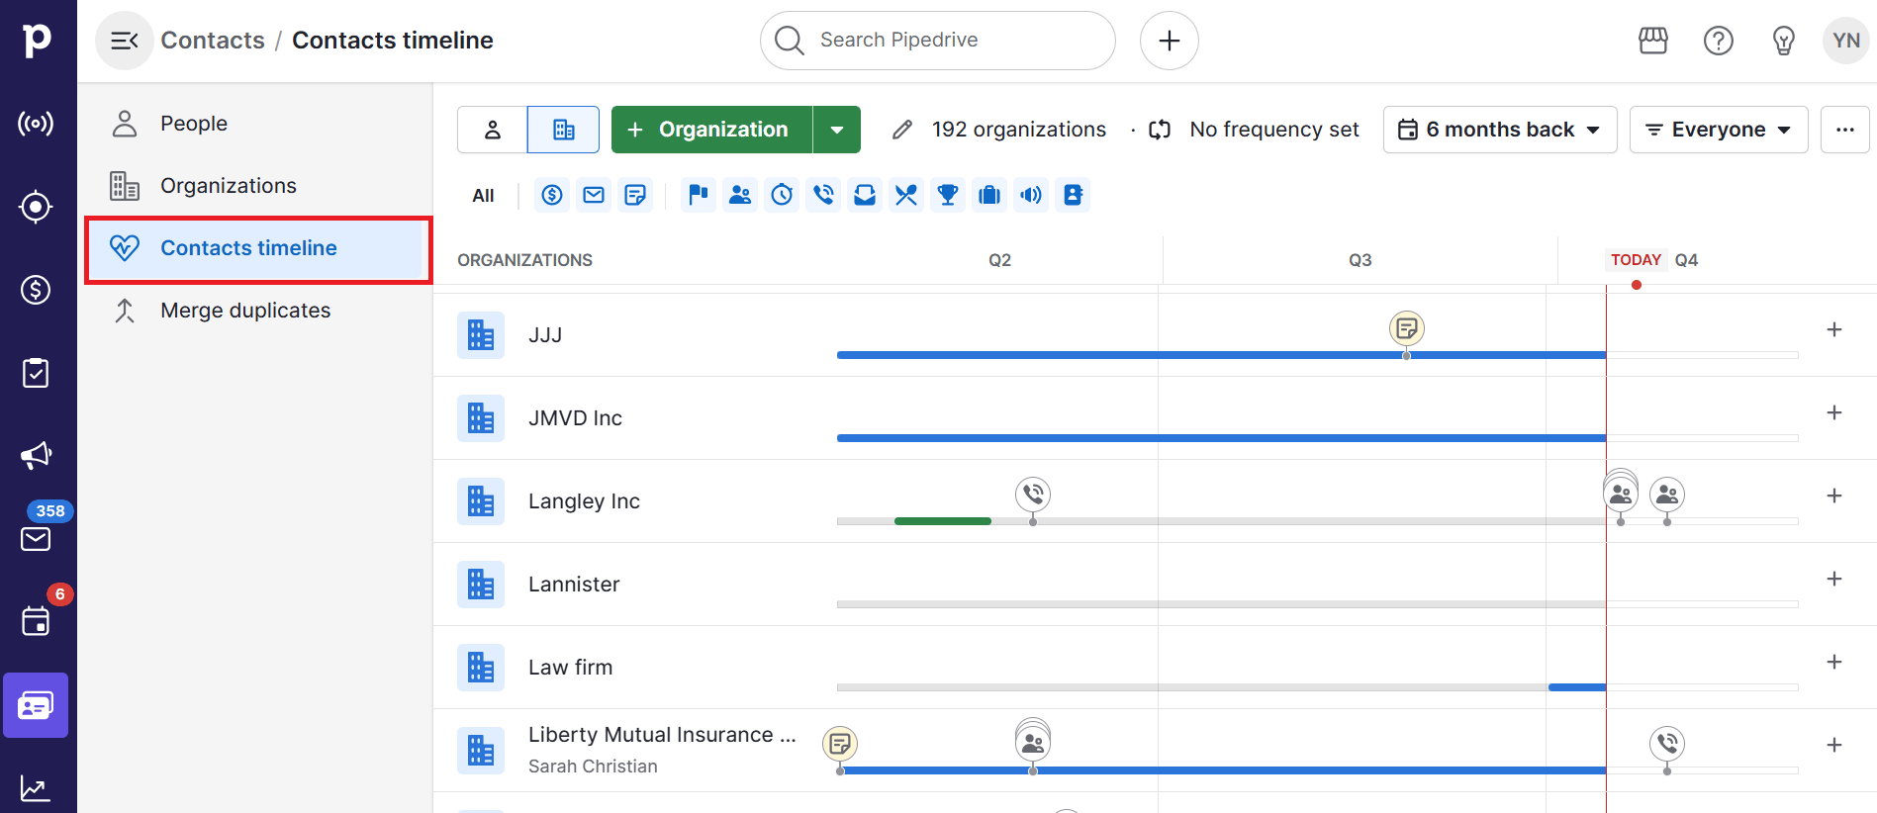This screenshot has height=813, width=1877.
Task: Open the clipboard checkmark icon in sidebar
Action: (36, 373)
